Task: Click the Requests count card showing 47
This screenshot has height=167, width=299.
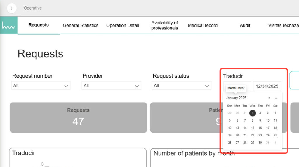Action: tap(78, 117)
